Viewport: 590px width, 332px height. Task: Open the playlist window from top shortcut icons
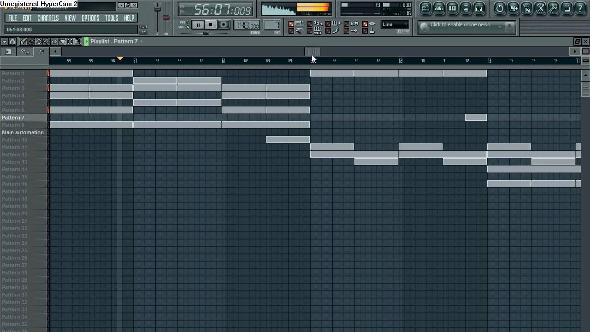coord(425,8)
